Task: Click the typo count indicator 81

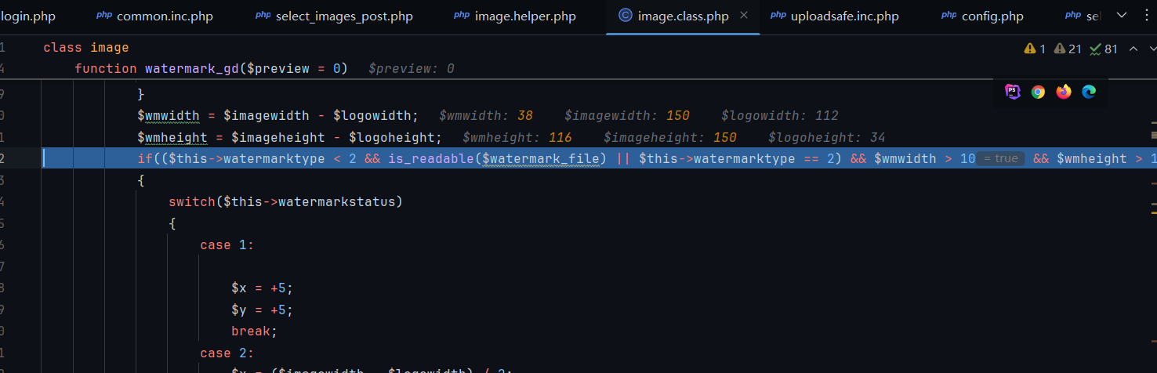Action: [x=1104, y=49]
